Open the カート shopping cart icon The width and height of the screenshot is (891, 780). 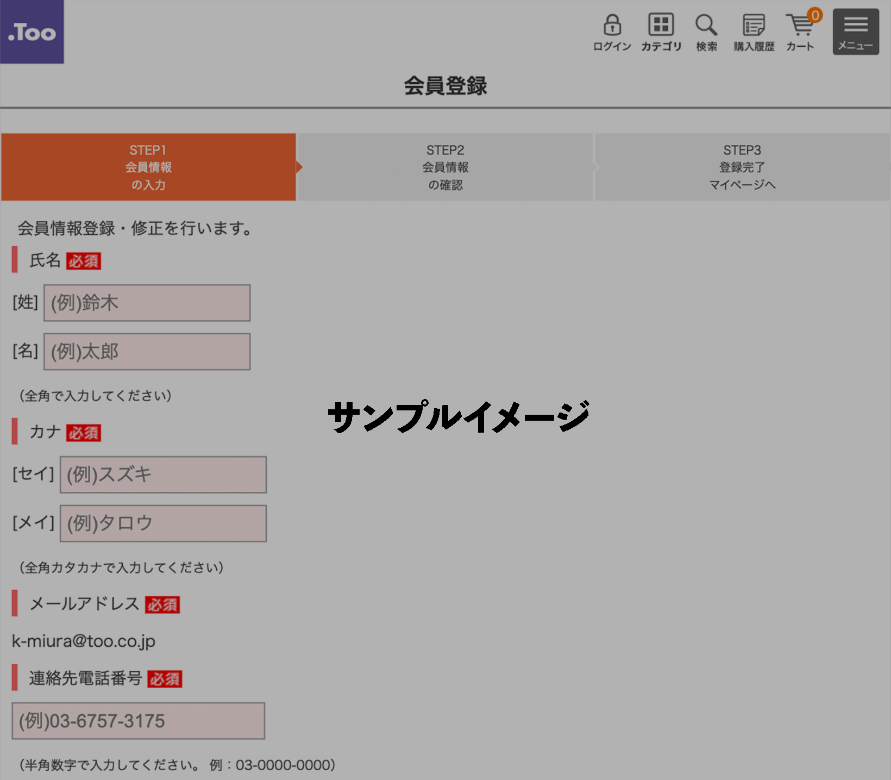point(799,27)
